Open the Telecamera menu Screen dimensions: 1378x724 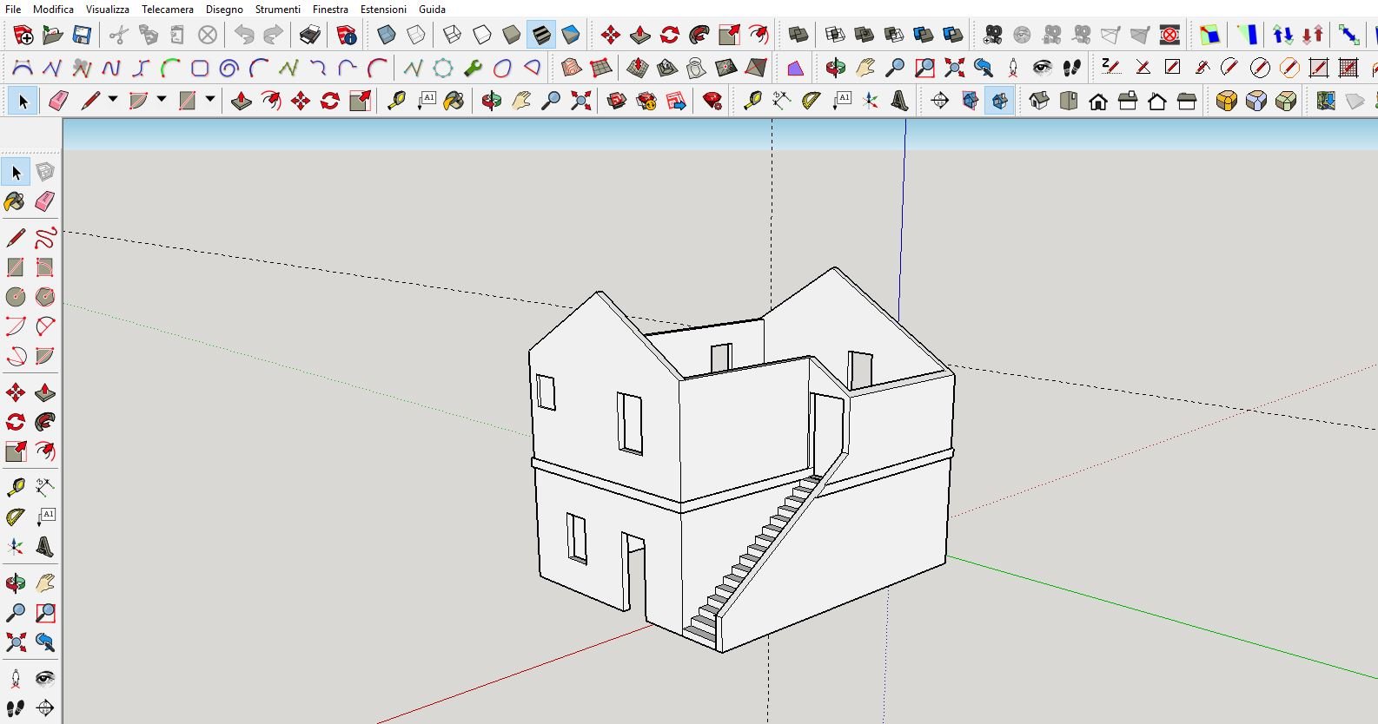coord(168,10)
